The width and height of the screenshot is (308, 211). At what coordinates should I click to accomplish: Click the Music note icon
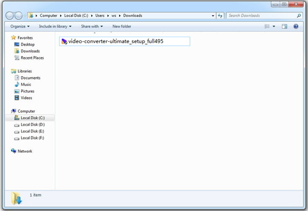(x=17, y=84)
